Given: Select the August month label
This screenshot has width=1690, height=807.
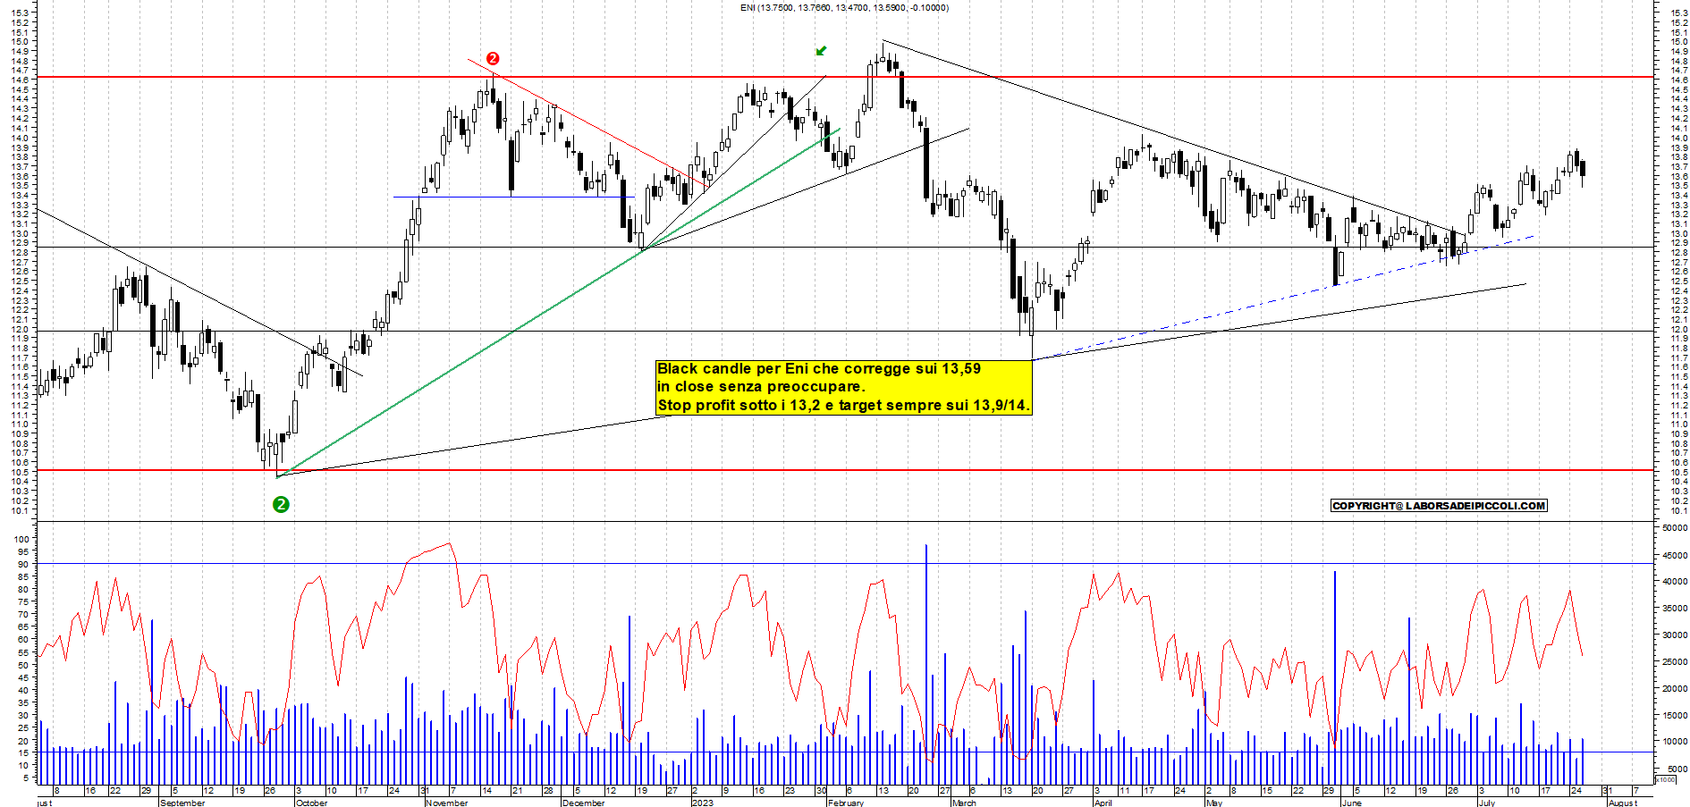Looking at the screenshot, I should (x=1623, y=803).
